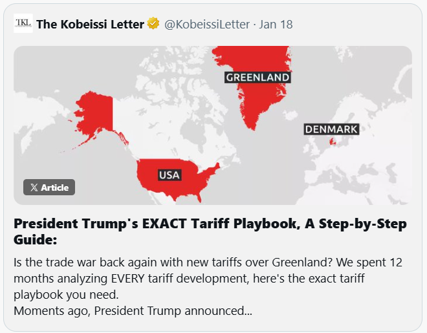Click the gold verified badge
427x333 pixels.
pos(153,25)
